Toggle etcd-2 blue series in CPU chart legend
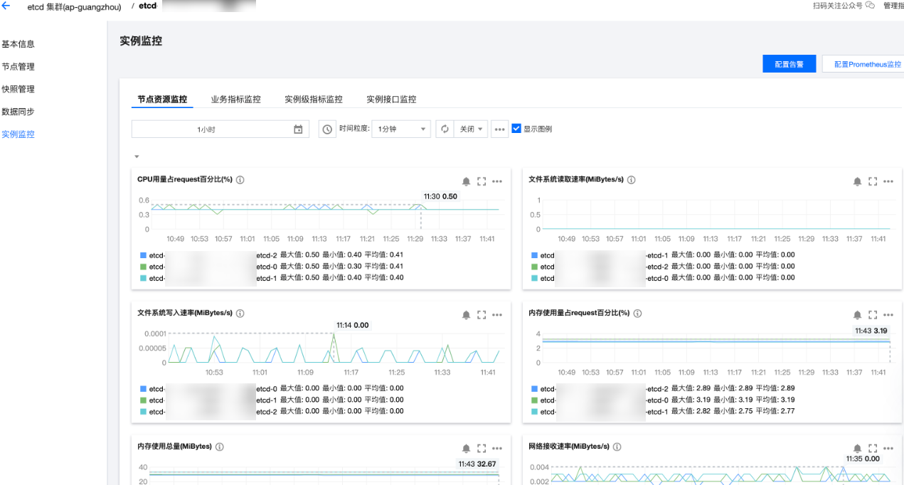This screenshot has height=485, width=904. tap(143, 255)
